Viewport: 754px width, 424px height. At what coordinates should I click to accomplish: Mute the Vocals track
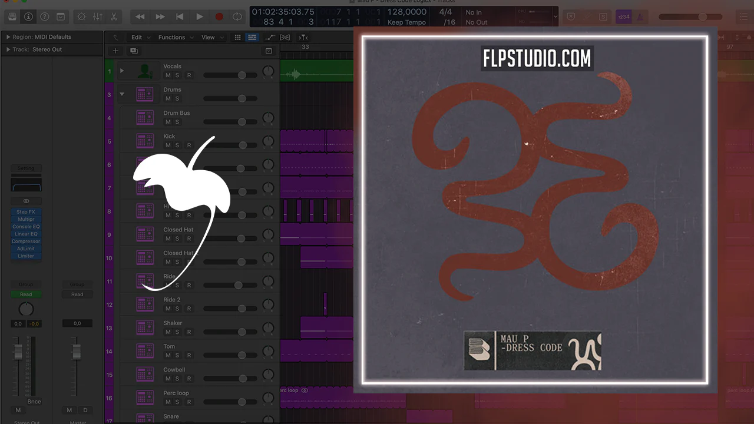pos(168,75)
